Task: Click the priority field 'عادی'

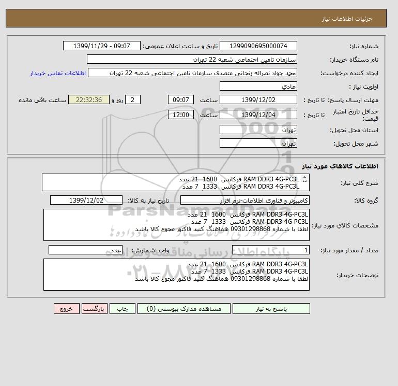Action: pos(258,86)
